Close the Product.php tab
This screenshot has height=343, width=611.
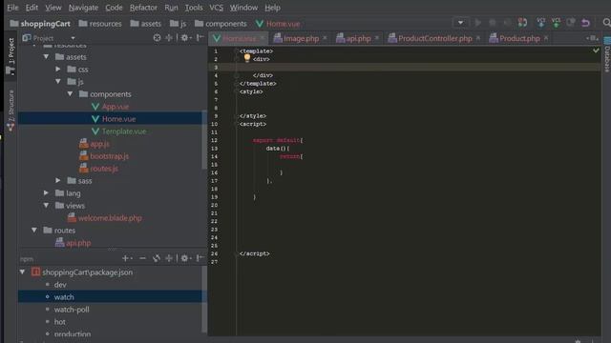click(x=546, y=38)
